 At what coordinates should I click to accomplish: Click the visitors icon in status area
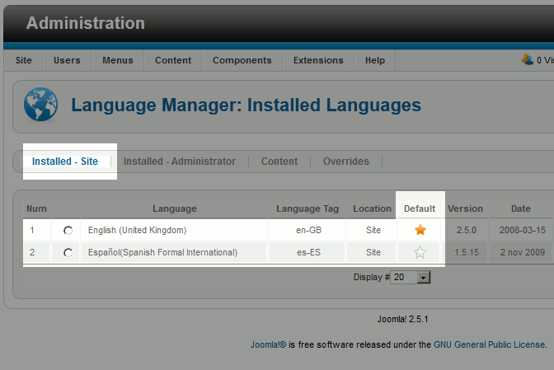[527, 59]
